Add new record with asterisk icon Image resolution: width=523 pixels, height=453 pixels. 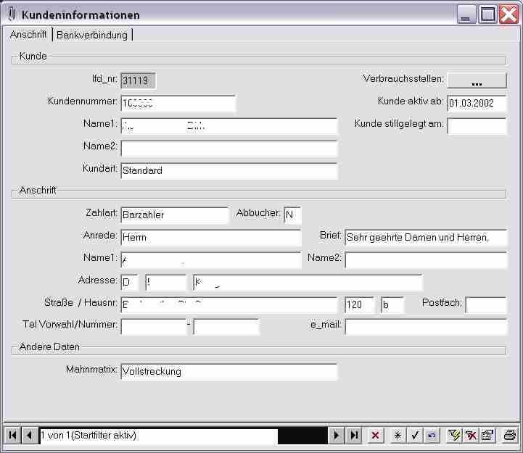(398, 436)
